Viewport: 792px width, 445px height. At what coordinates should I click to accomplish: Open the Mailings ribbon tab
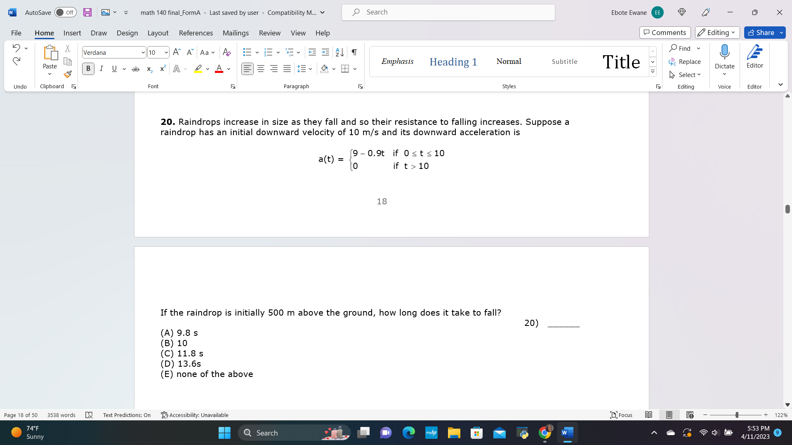click(x=236, y=33)
